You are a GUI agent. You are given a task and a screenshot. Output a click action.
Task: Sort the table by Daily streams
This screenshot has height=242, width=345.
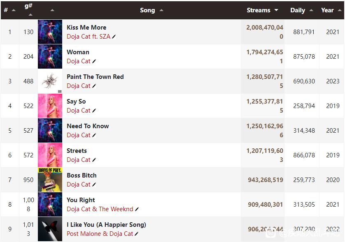(301, 10)
